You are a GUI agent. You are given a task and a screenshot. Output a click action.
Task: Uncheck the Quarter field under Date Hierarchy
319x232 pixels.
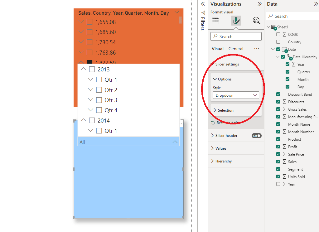click(x=287, y=72)
